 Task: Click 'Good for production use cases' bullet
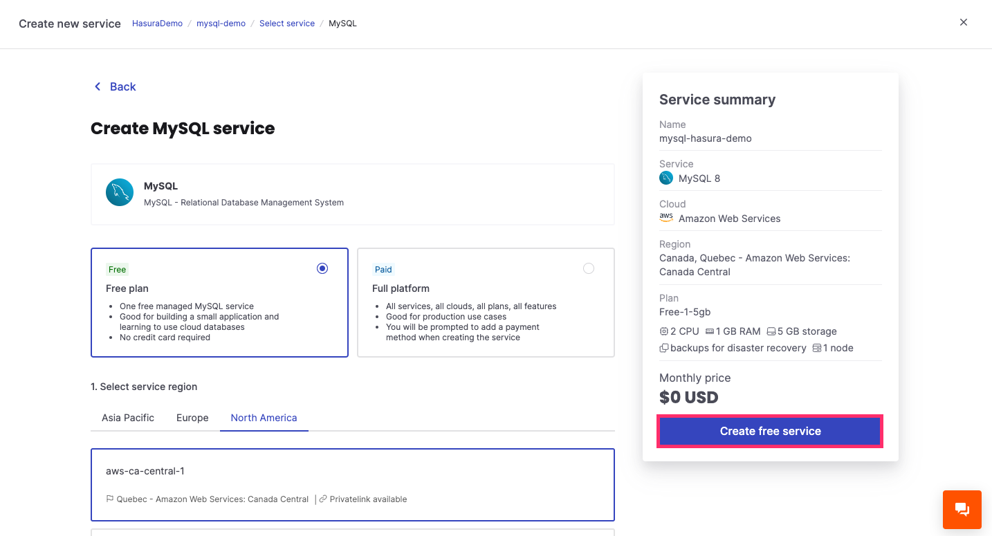(x=446, y=317)
